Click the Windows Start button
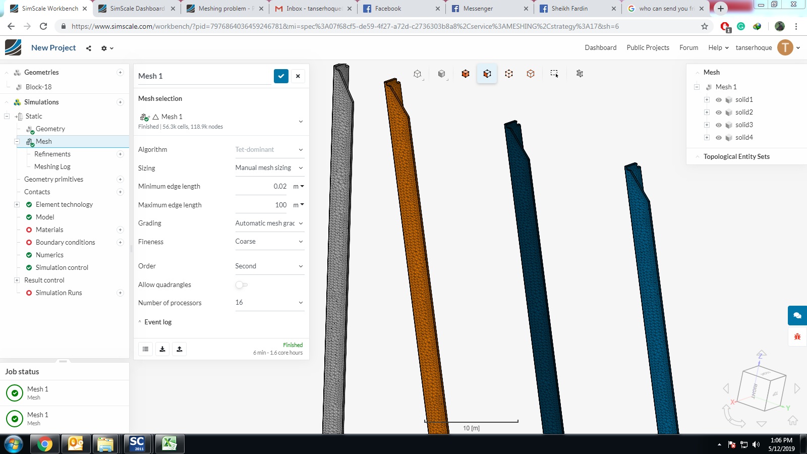 [x=14, y=444]
